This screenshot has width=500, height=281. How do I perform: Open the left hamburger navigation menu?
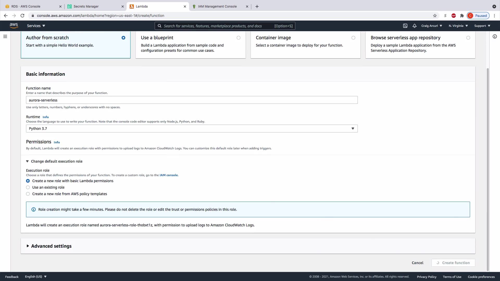point(5,36)
